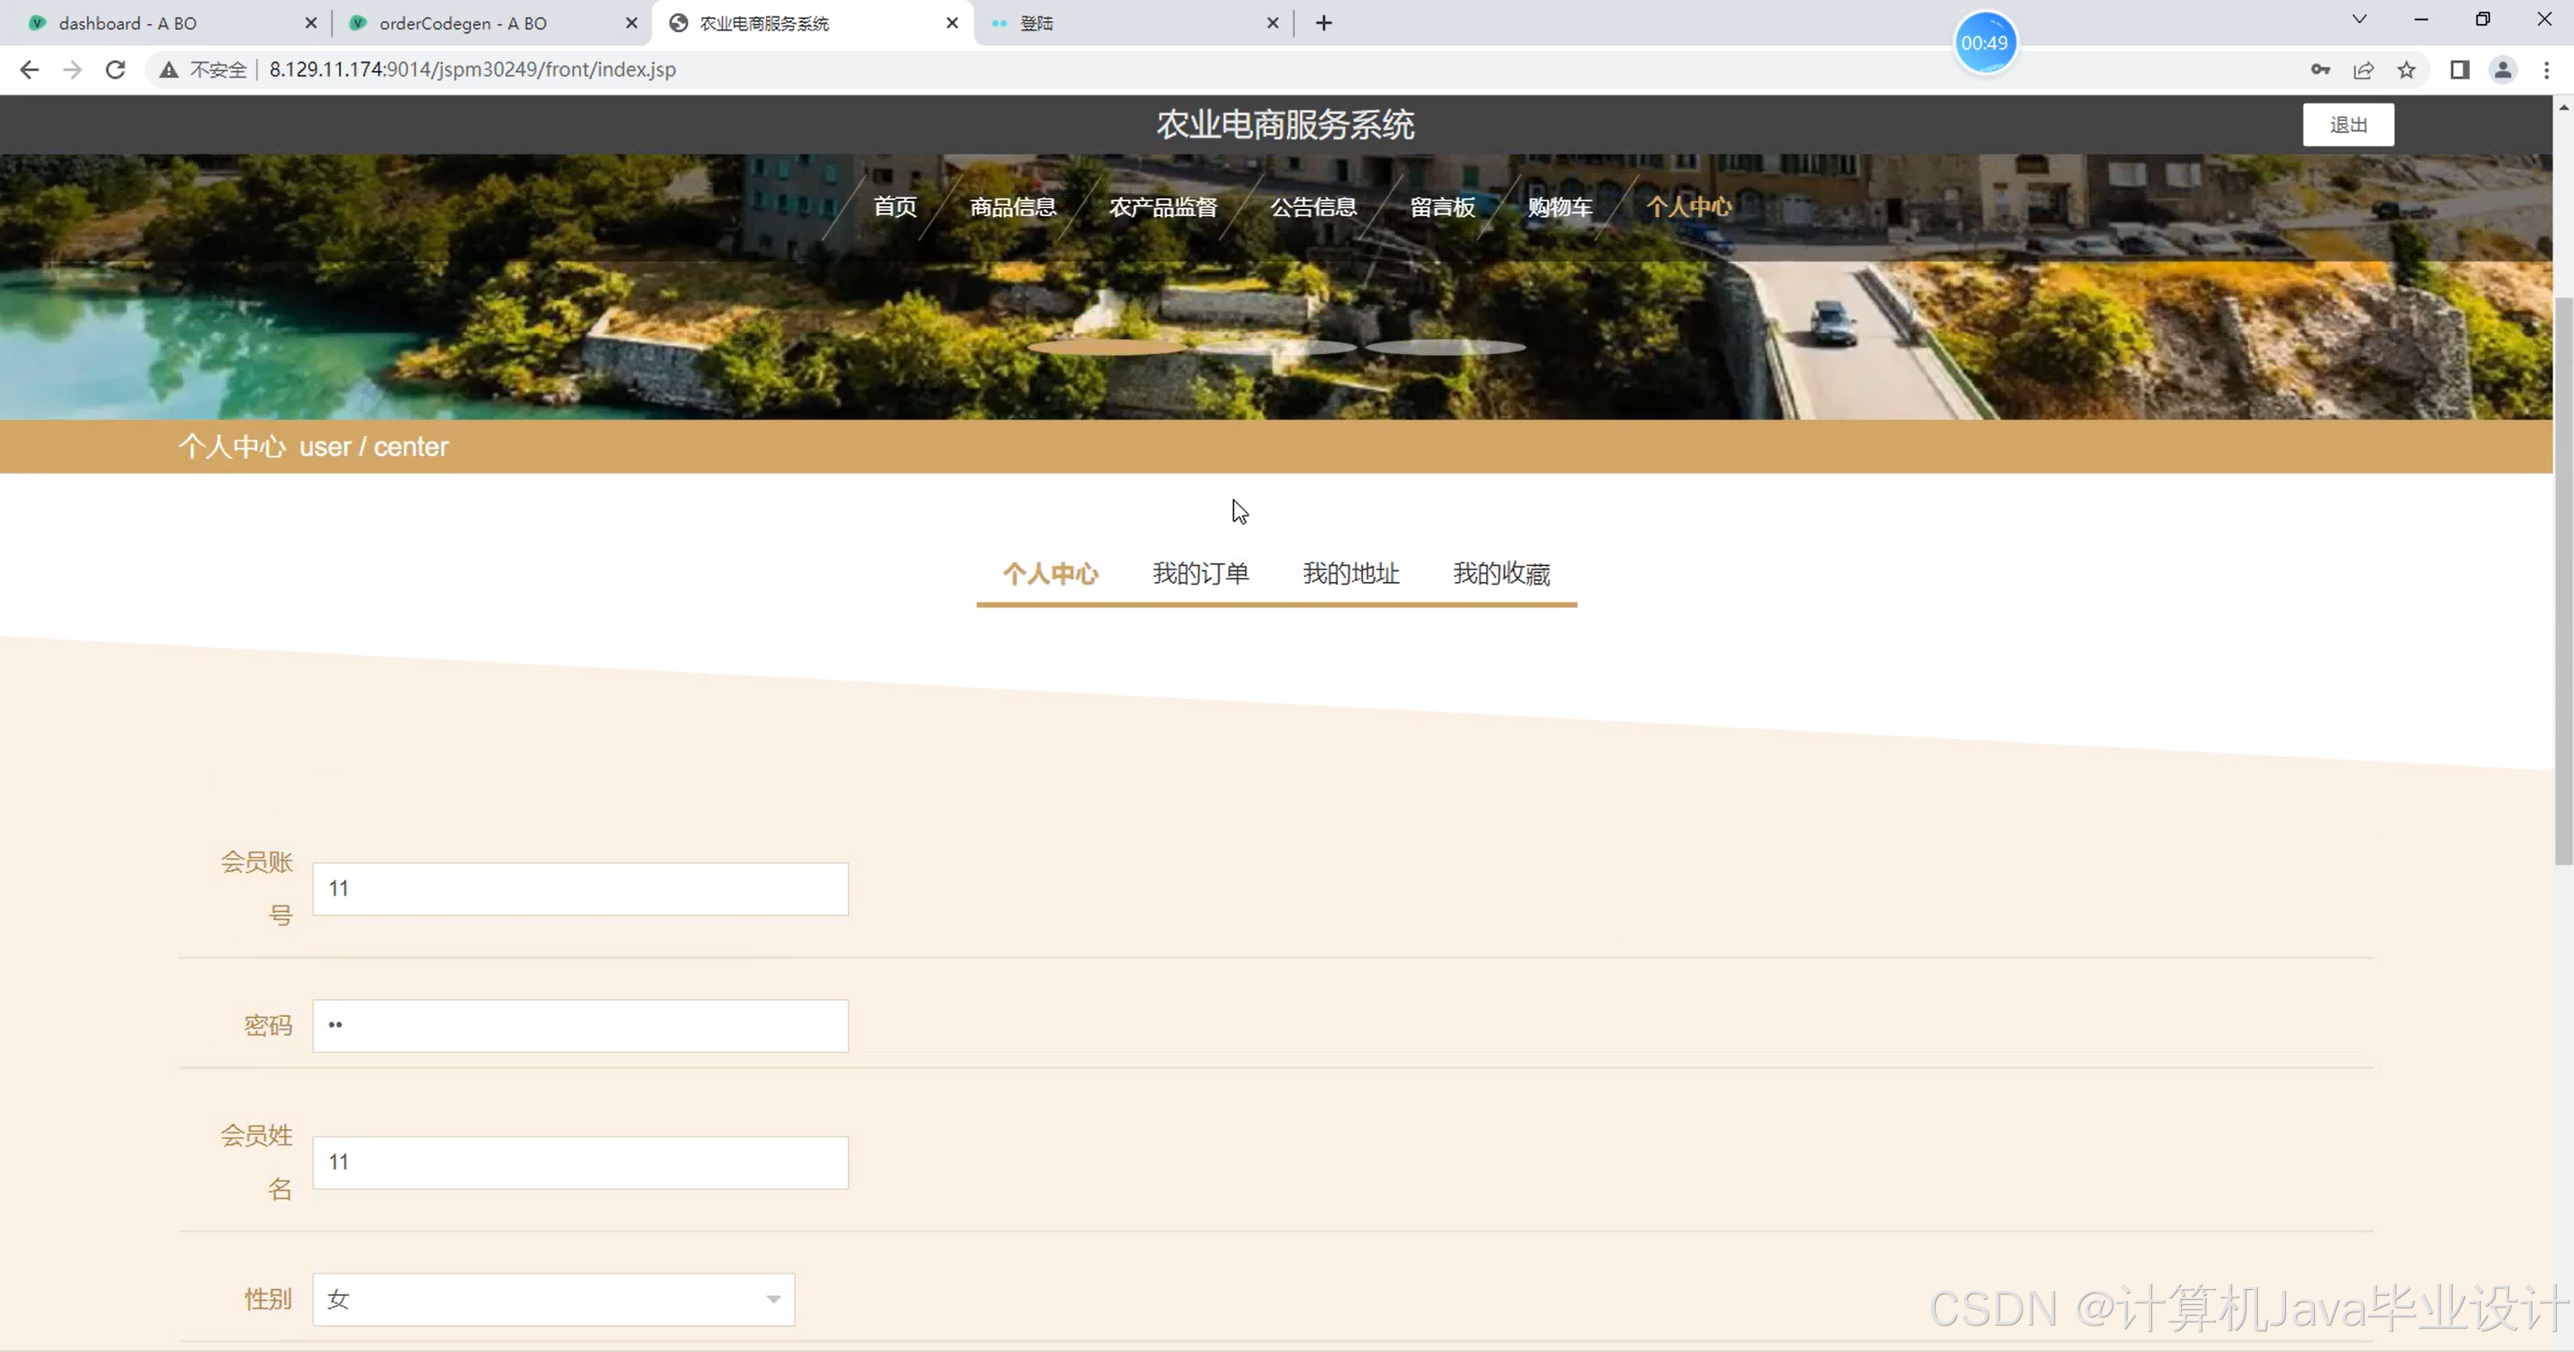
Task: Switch to 我的收藏 sub-tab
Action: click(1501, 574)
